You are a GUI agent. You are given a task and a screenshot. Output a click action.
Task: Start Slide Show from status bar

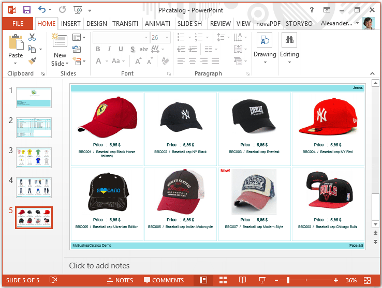point(262,280)
